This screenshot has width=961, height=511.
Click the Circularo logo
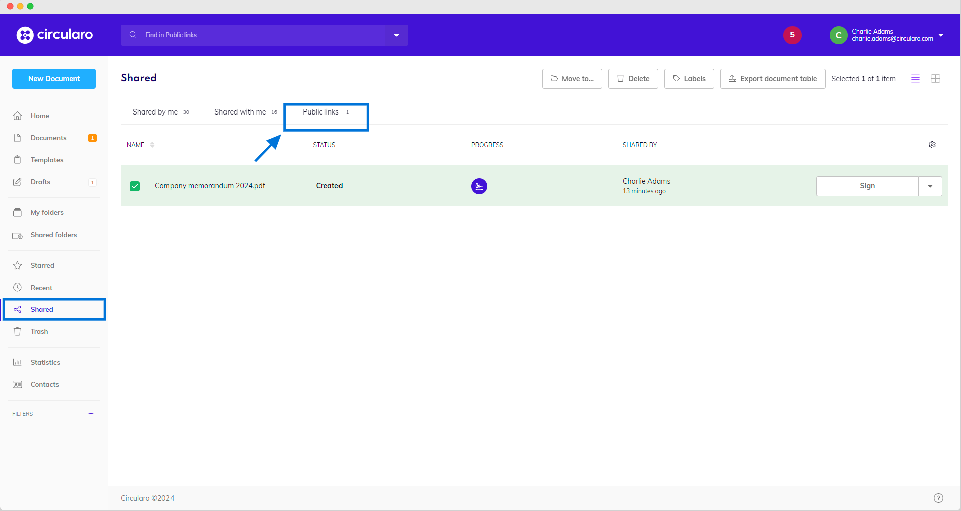(x=54, y=35)
